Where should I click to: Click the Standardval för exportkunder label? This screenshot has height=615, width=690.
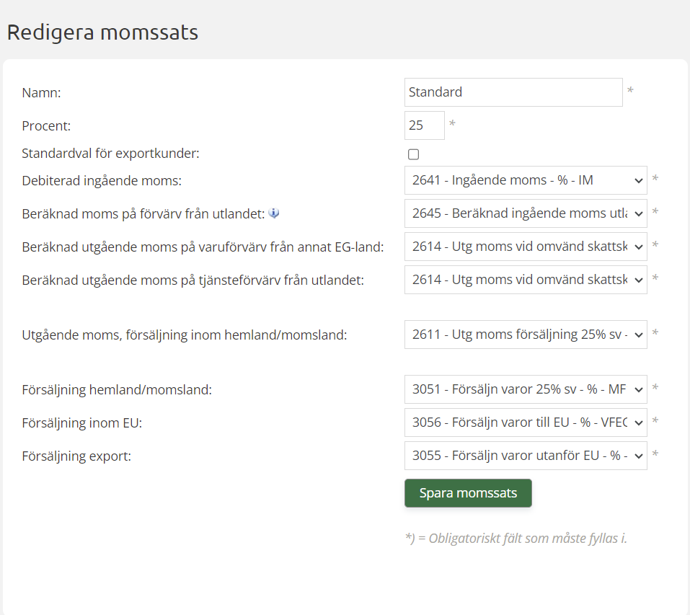pos(110,154)
